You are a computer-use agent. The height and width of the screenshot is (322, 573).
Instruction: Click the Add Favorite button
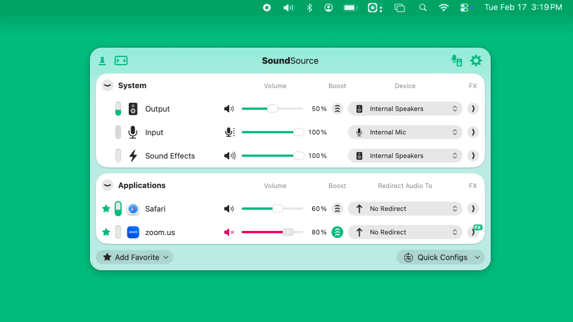click(135, 257)
